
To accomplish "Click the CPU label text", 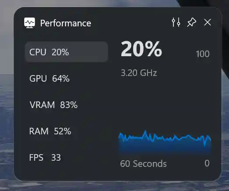I will pos(38,52).
